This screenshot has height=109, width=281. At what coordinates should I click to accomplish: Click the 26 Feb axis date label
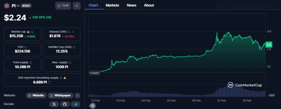pyautogui.click(x=196, y=101)
